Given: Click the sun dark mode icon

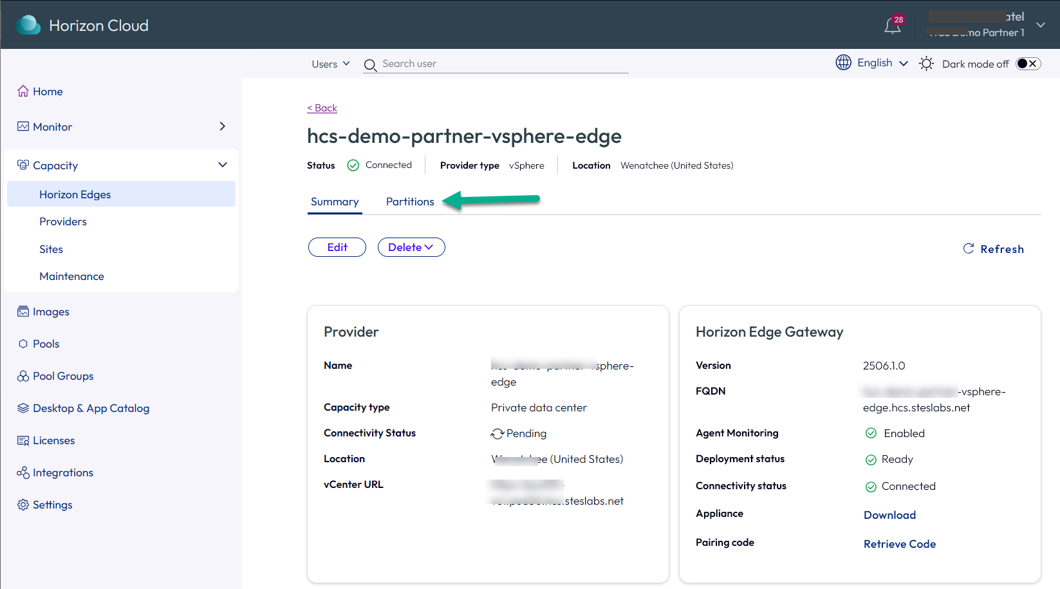Looking at the screenshot, I should (x=926, y=64).
